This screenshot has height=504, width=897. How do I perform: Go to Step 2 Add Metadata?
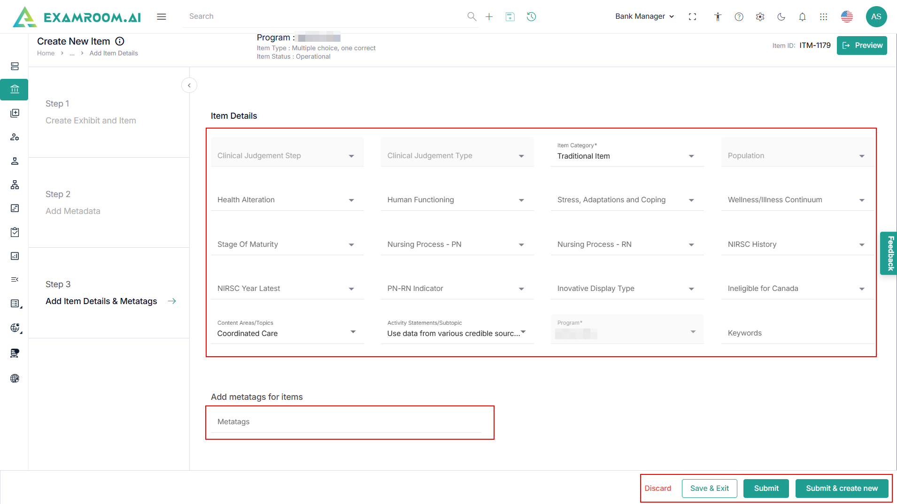73,211
